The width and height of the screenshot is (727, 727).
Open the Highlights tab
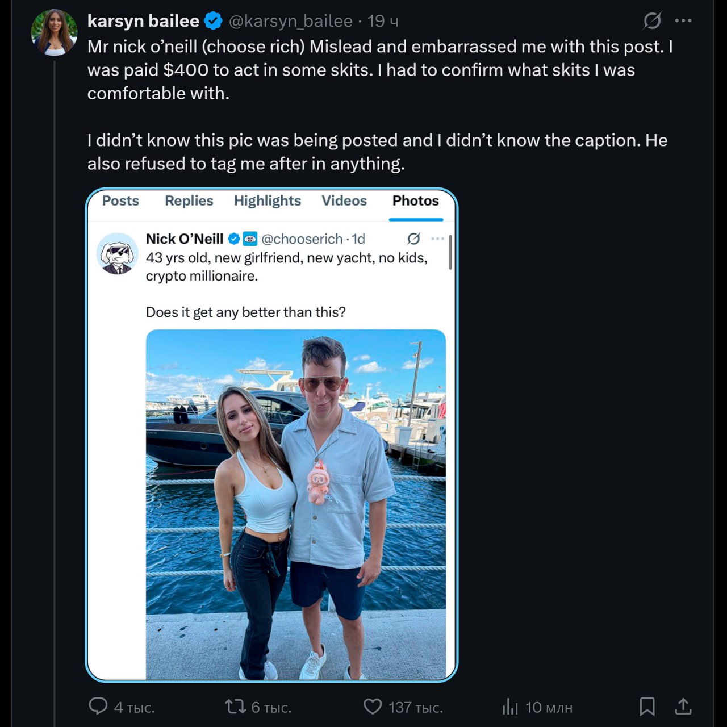pyautogui.click(x=267, y=201)
